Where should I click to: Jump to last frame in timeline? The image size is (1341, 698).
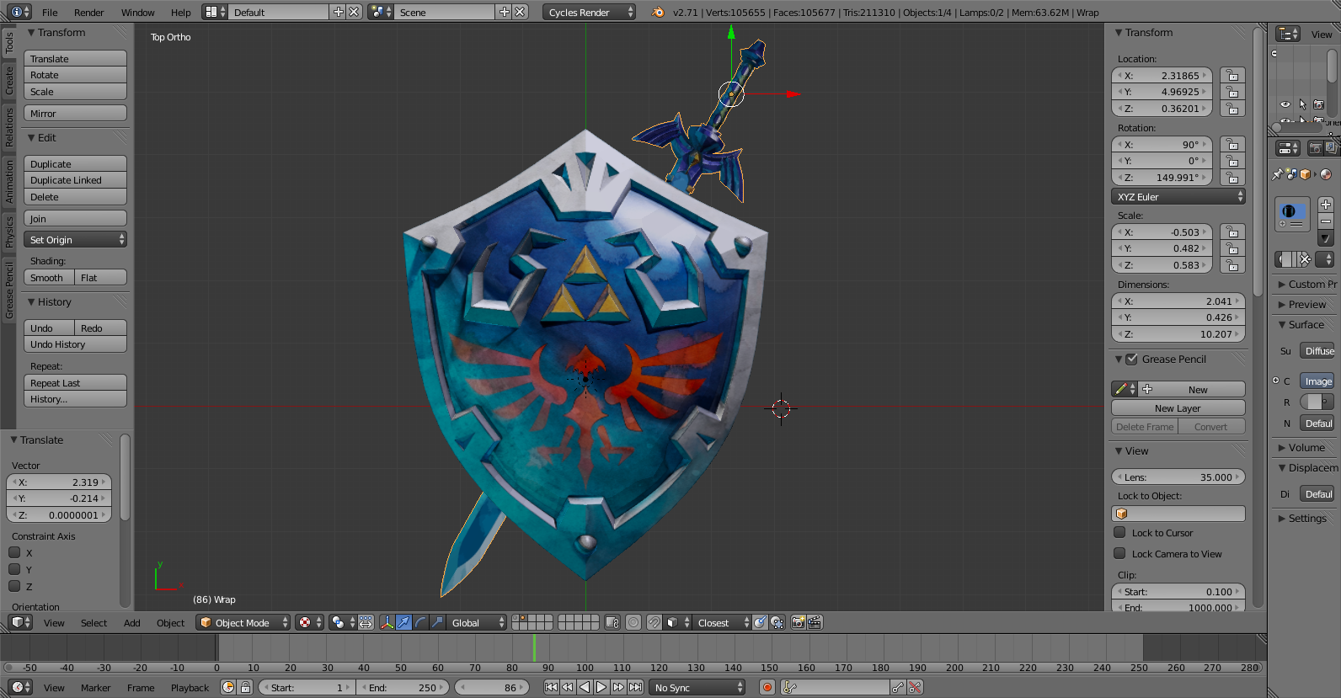(636, 688)
